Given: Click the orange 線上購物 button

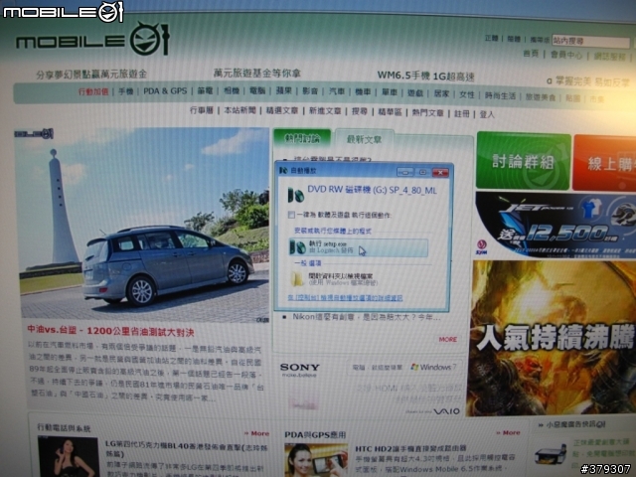Looking at the screenshot, I should (604, 163).
